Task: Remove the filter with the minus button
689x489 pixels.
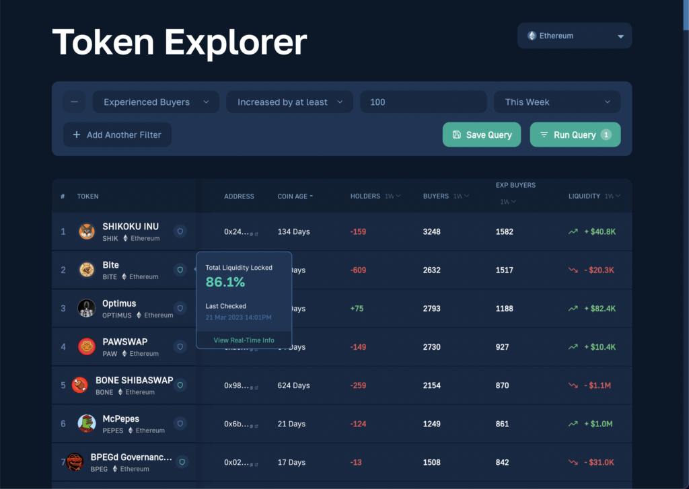Action: click(74, 102)
